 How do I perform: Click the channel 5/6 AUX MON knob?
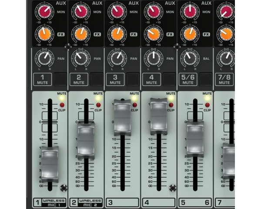190,12
